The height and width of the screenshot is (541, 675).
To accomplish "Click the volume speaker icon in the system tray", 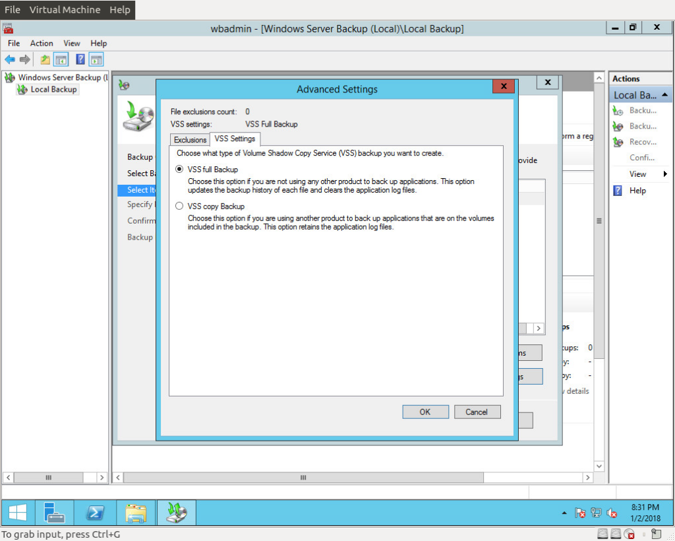I will [611, 513].
